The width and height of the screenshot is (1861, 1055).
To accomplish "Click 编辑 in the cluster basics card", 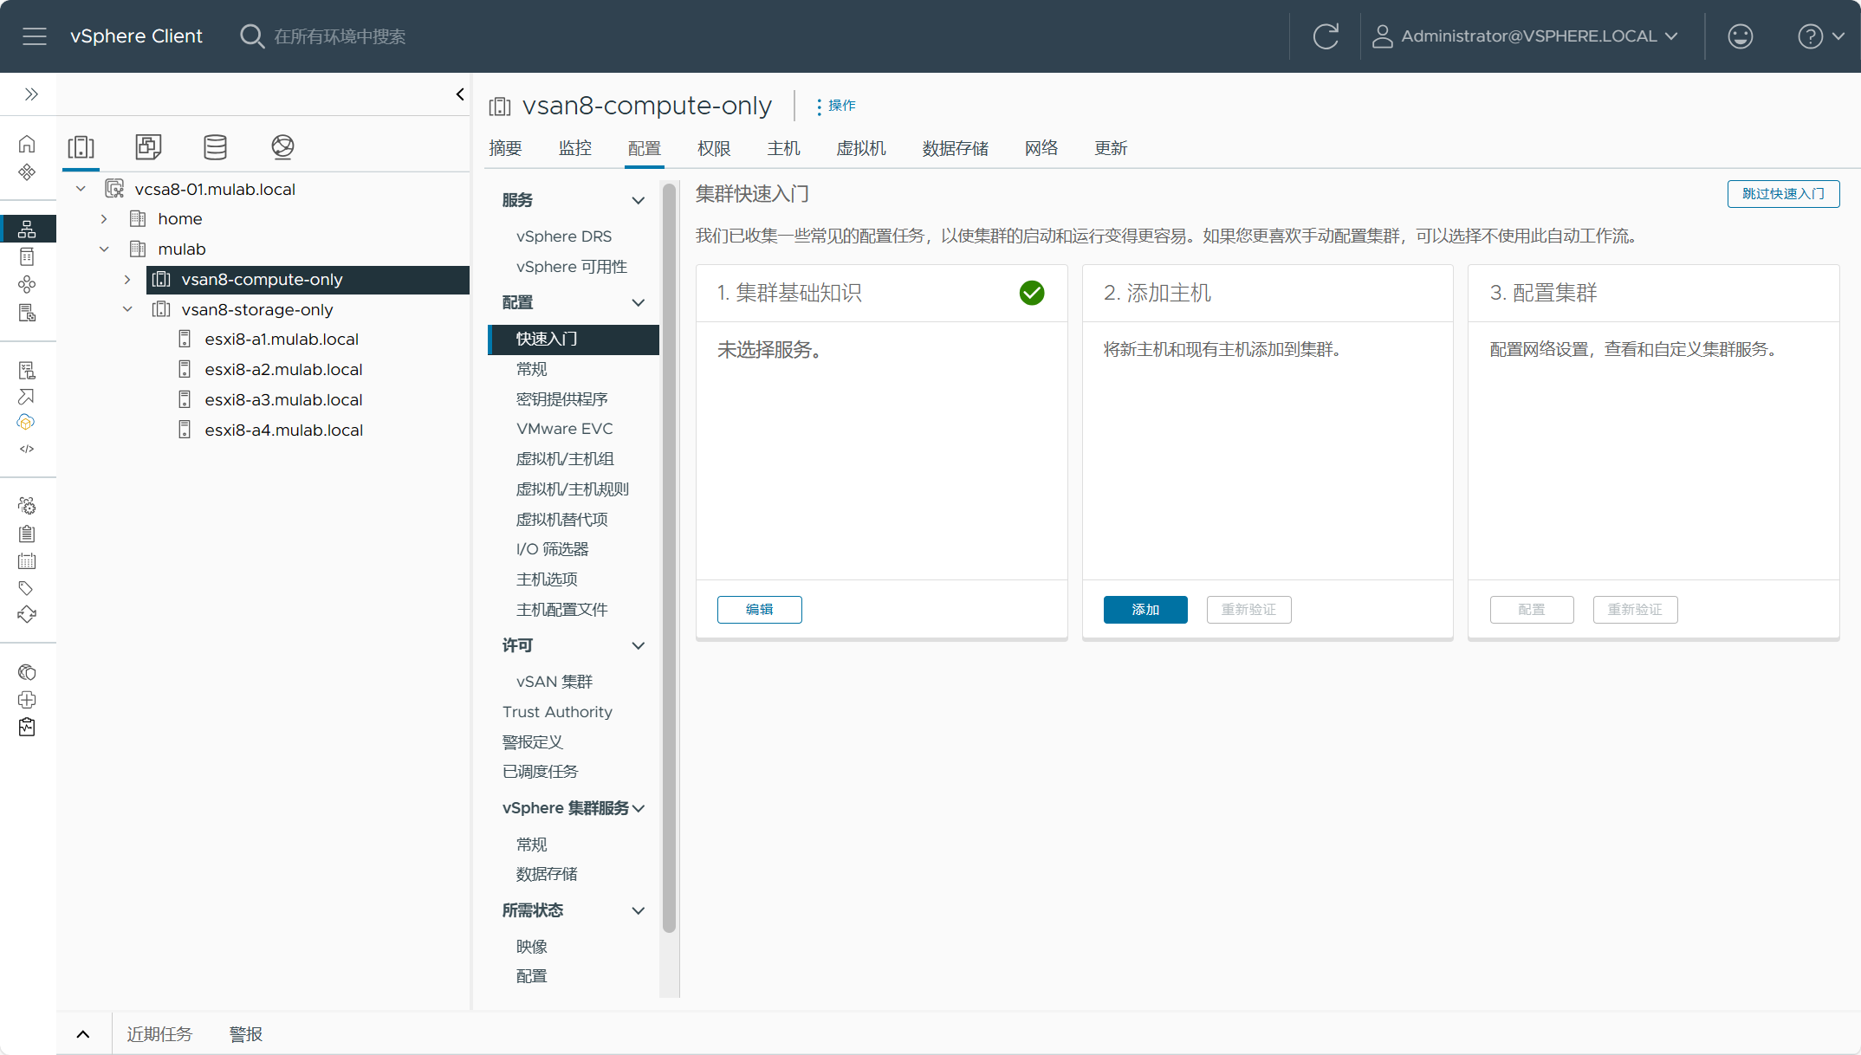I will 759,610.
